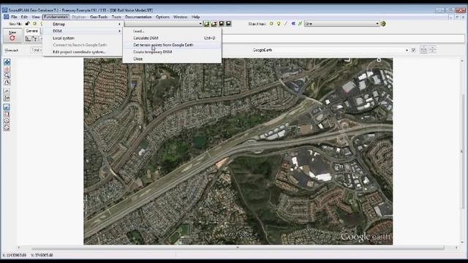Open the Window menu
The width and height of the screenshot is (468, 263).
[x=181, y=17]
